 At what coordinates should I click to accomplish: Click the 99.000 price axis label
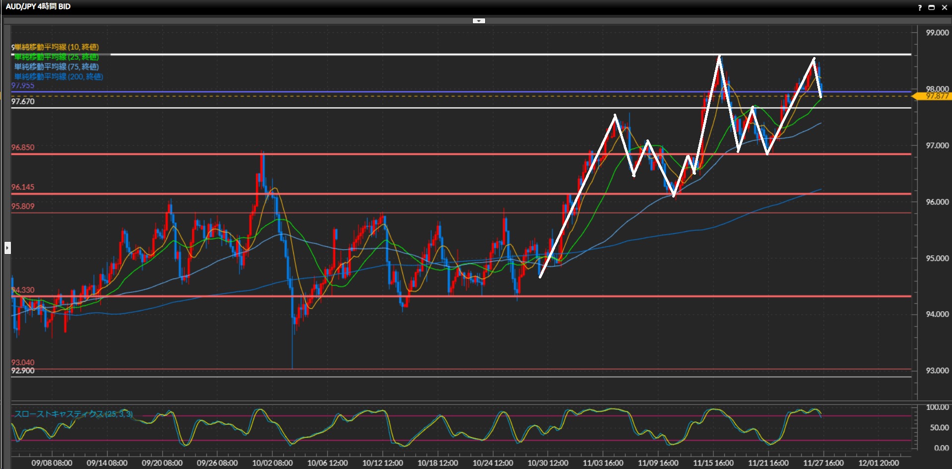point(937,33)
